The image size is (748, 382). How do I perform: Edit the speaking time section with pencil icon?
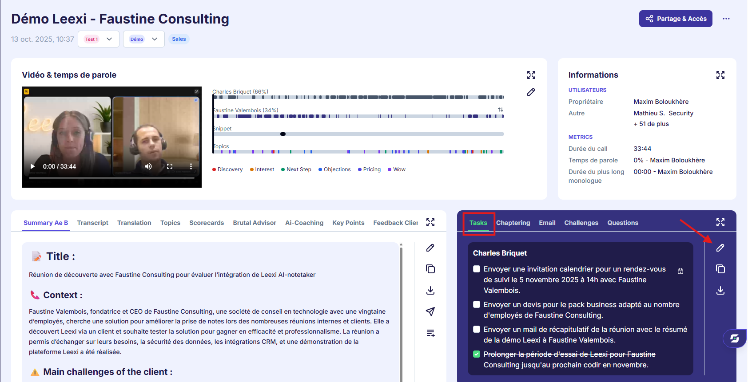coord(531,92)
